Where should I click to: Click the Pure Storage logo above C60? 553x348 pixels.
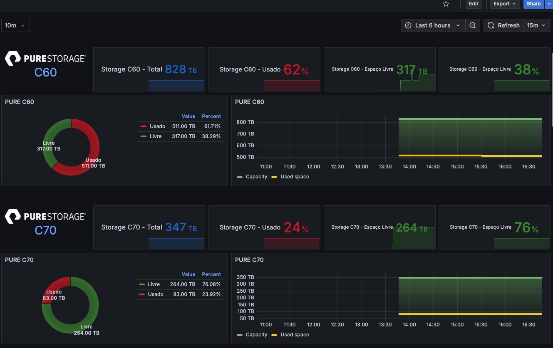point(45,59)
